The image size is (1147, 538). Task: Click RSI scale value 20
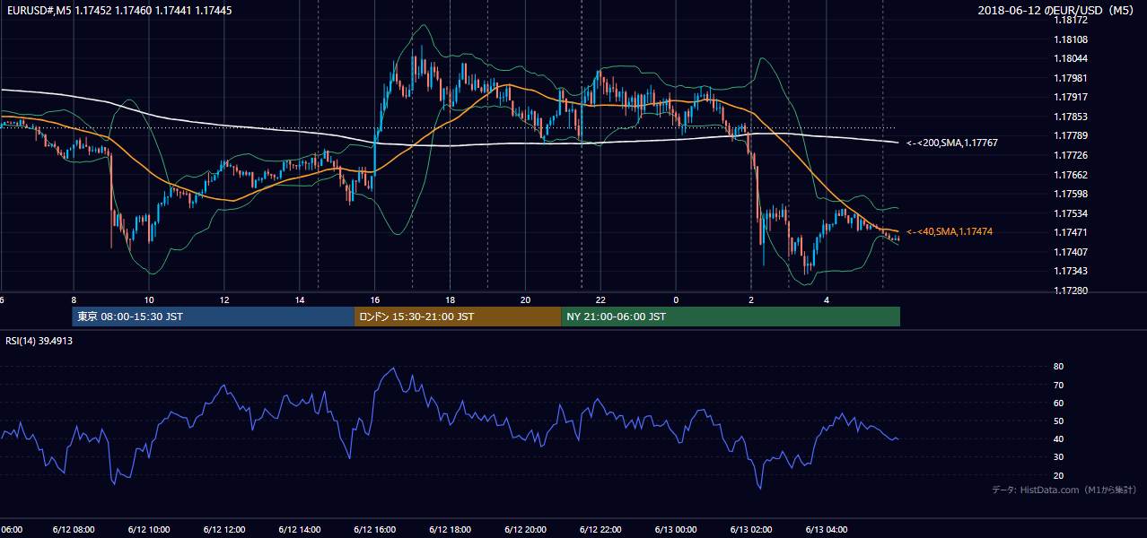point(1059,475)
